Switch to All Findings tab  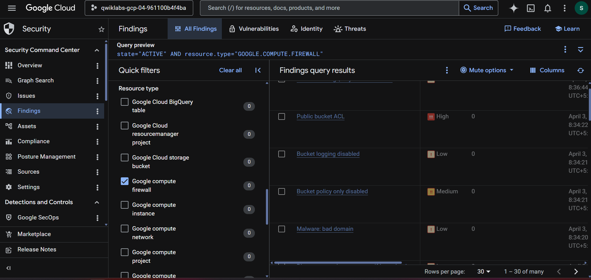(195, 29)
